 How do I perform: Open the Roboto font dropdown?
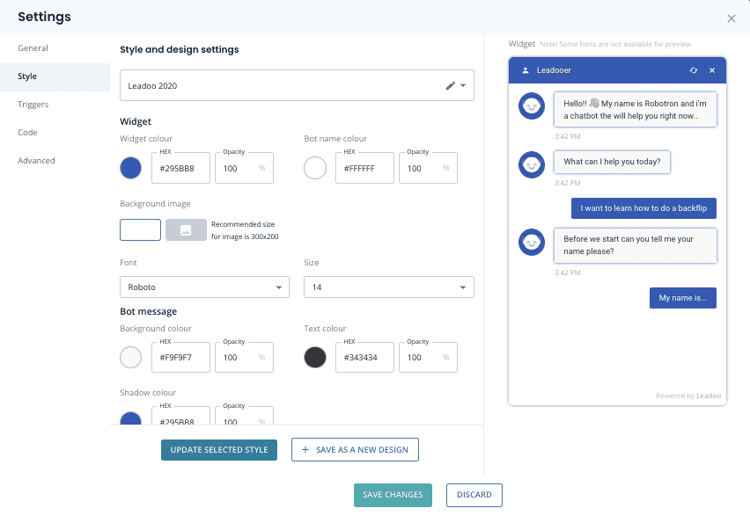click(204, 287)
